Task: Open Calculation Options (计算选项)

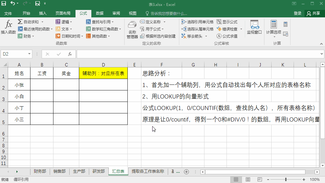Action: pyautogui.click(x=274, y=29)
